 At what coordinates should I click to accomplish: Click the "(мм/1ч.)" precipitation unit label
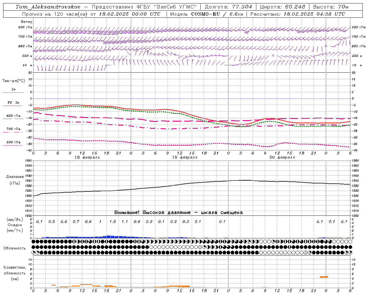point(15,230)
